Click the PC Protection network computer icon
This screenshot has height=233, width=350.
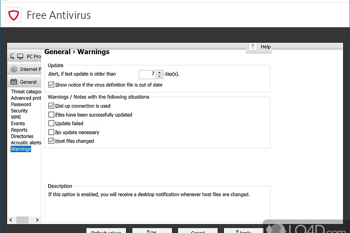13,57
